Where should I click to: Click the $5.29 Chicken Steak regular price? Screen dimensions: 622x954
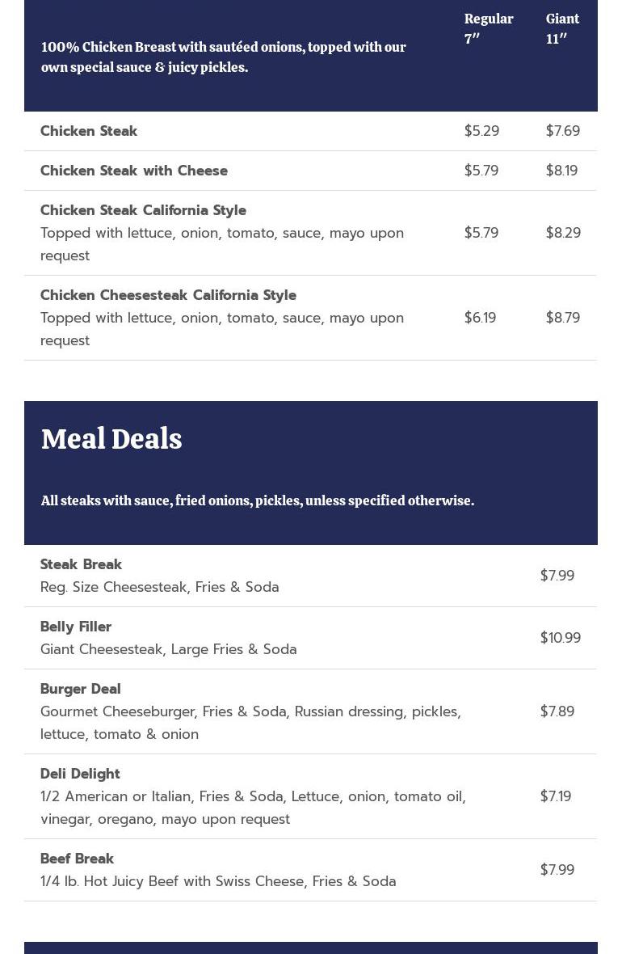(481, 131)
